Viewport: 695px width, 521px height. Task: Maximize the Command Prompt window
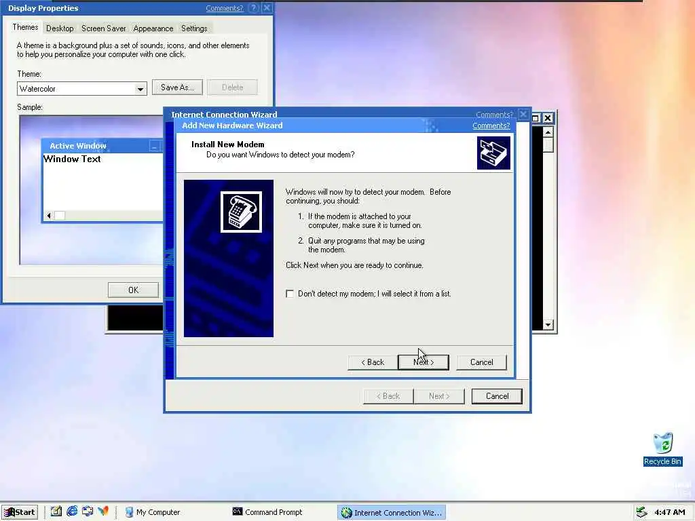536,118
